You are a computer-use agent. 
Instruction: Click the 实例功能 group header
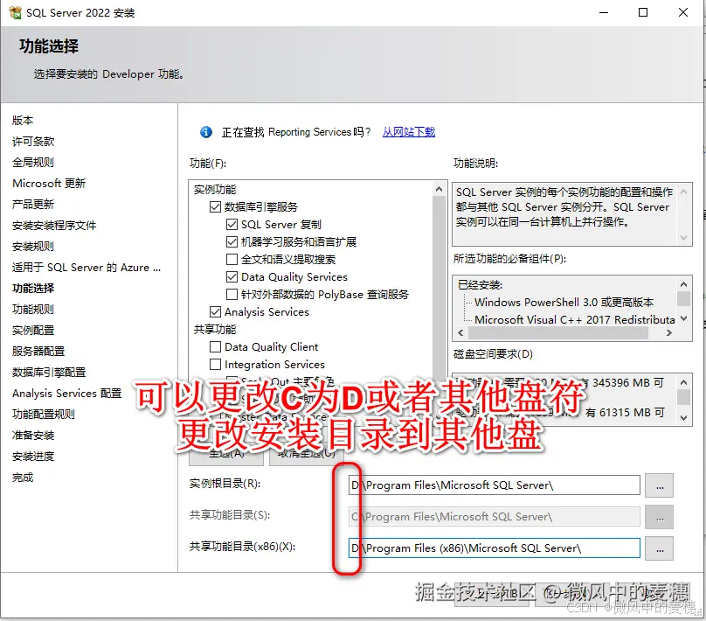215,189
